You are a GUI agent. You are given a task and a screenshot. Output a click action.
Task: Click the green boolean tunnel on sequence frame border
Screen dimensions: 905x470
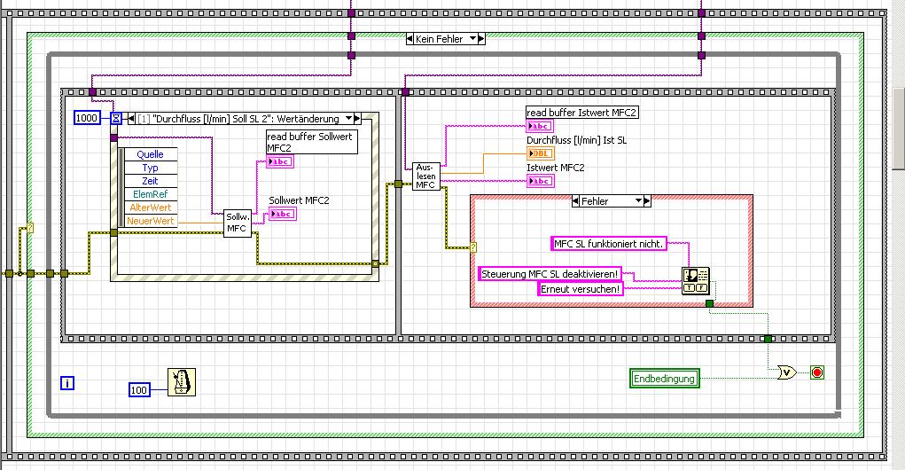pos(768,339)
